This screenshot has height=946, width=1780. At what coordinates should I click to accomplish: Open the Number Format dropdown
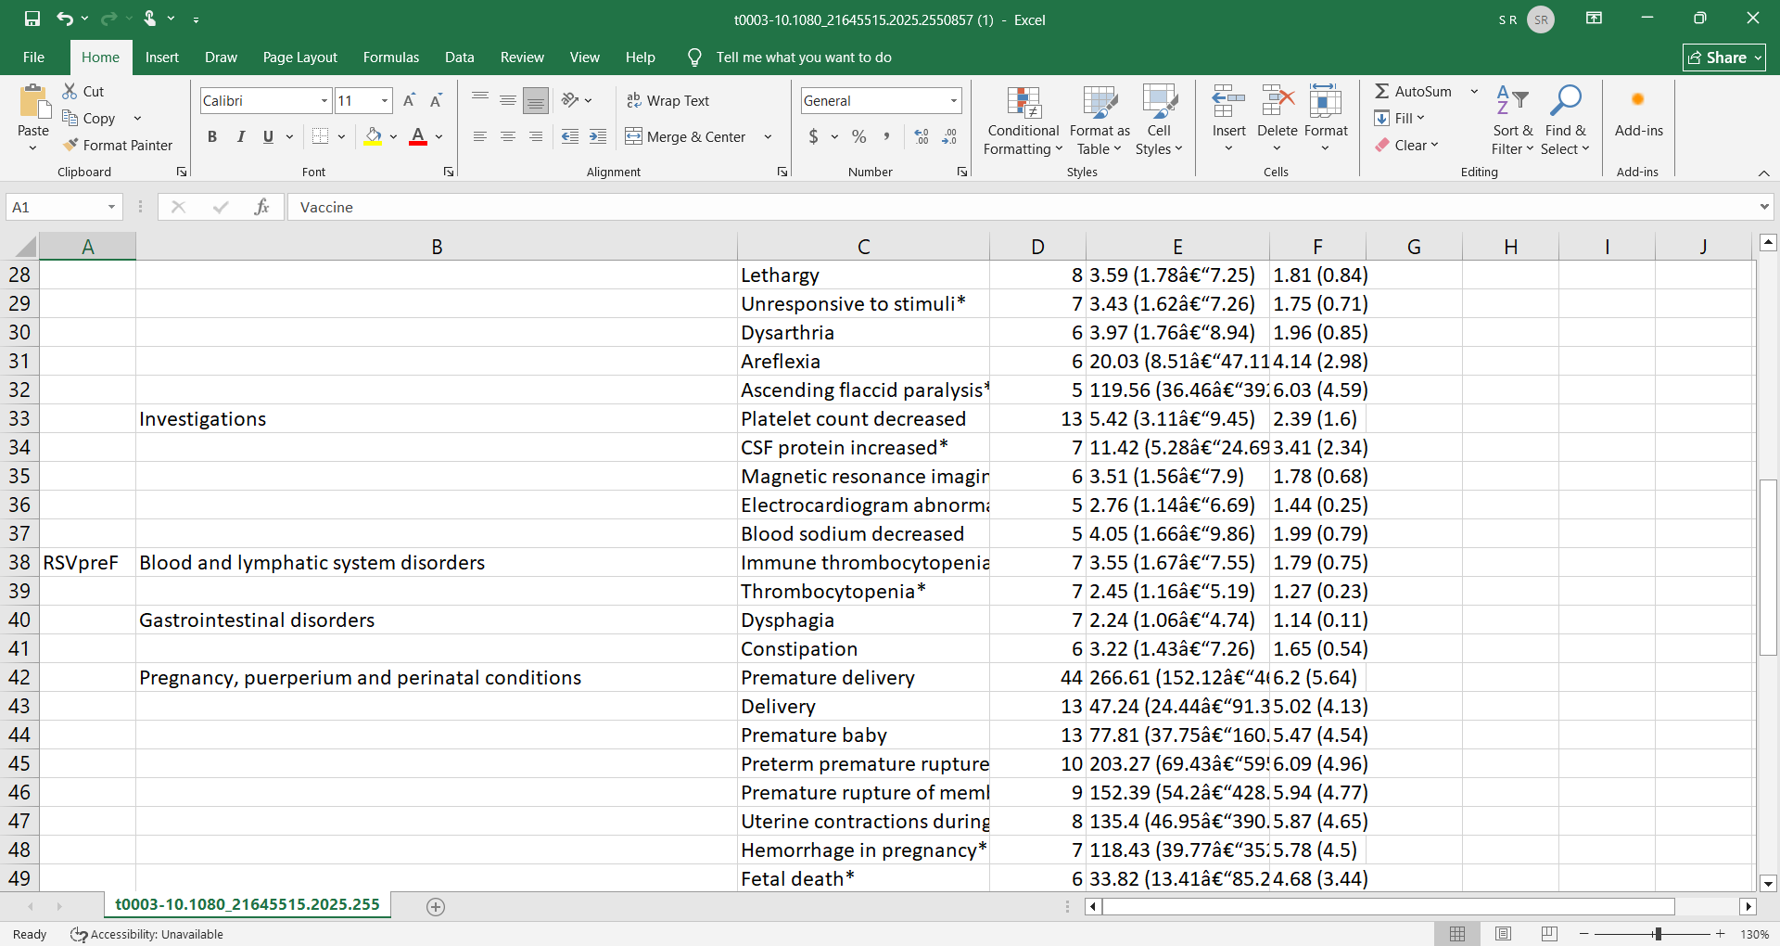pos(953,100)
